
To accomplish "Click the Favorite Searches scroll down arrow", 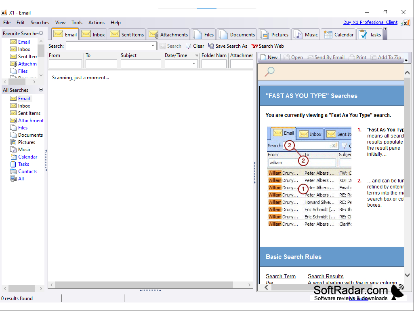I will tap(41, 75).
